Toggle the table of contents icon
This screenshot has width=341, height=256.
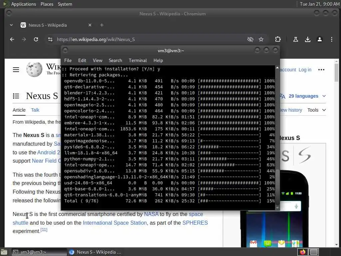[16, 96]
